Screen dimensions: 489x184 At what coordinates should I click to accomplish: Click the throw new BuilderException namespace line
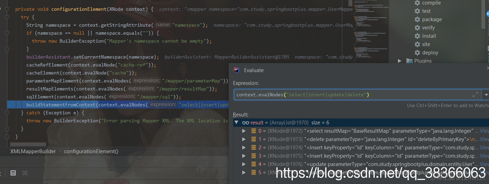pyautogui.click(x=121, y=41)
